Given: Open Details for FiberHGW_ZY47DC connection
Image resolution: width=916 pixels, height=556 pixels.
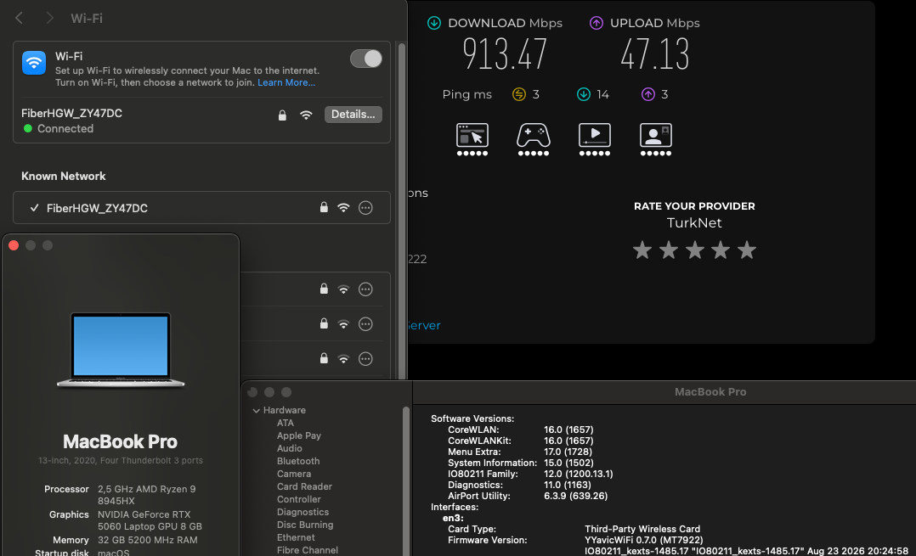Looking at the screenshot, I should pyautogui.click(x=353, y=115).
